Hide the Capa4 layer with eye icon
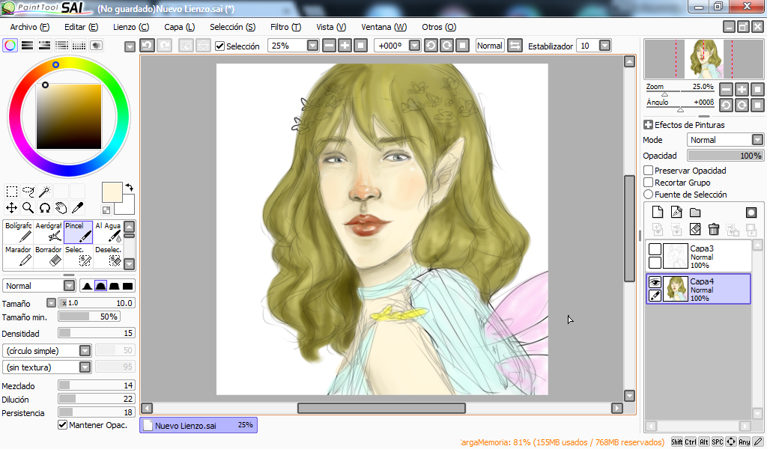767x449 pixels. pos(655,282)
